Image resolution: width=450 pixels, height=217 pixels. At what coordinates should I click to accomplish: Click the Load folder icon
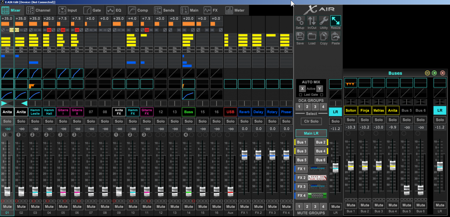312,36
